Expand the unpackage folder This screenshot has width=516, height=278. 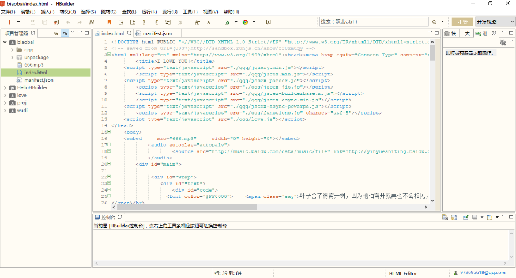coord(12,57)
